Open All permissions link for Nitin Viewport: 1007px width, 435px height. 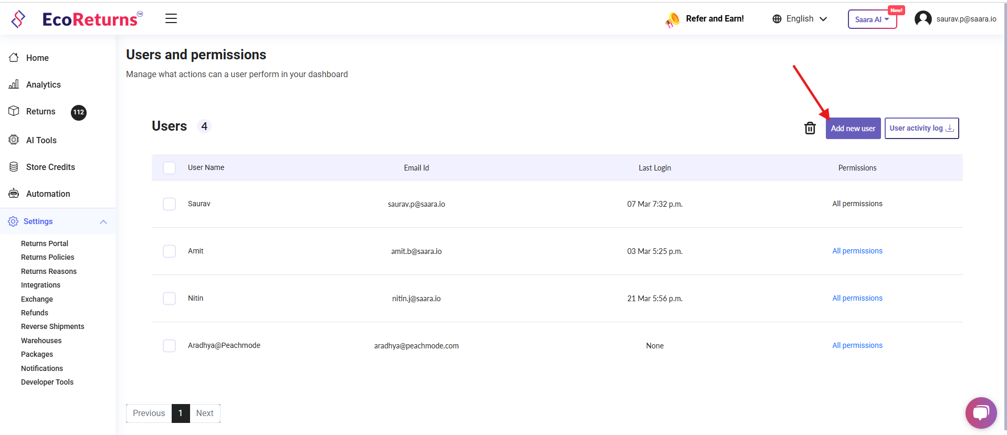tap(857, 298)
